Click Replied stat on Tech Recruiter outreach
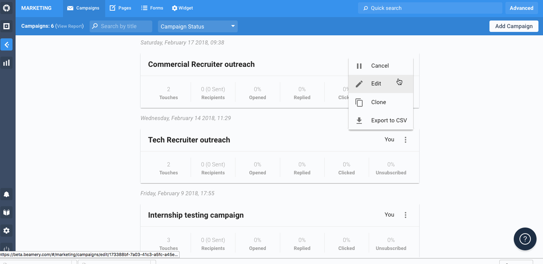Screen dimensions: 543x264 (302, 168)
